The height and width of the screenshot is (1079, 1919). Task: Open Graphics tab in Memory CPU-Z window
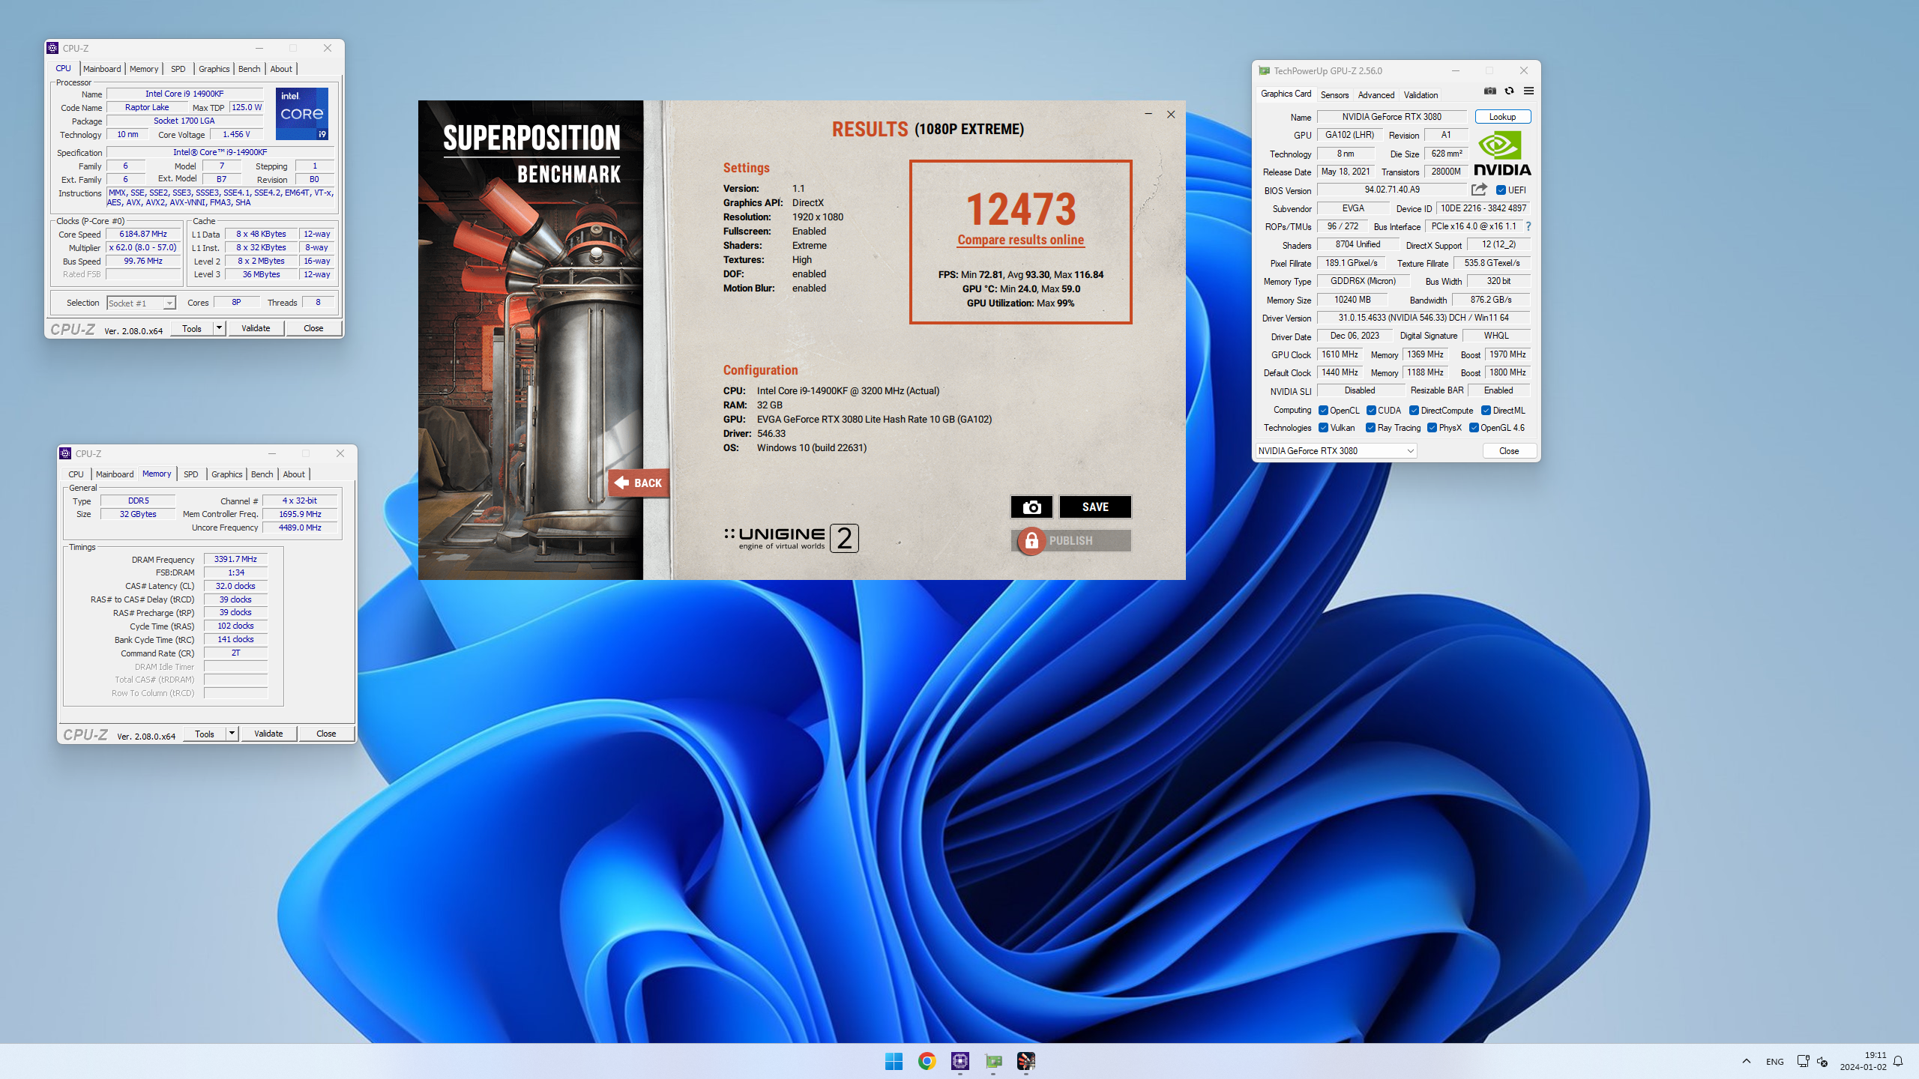click(226, 474)
